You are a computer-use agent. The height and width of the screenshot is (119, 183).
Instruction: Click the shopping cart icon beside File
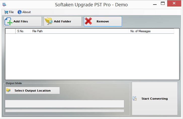pos(6,12)
